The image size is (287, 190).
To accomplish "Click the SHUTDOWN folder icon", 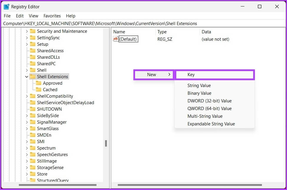I will [33, 109].
